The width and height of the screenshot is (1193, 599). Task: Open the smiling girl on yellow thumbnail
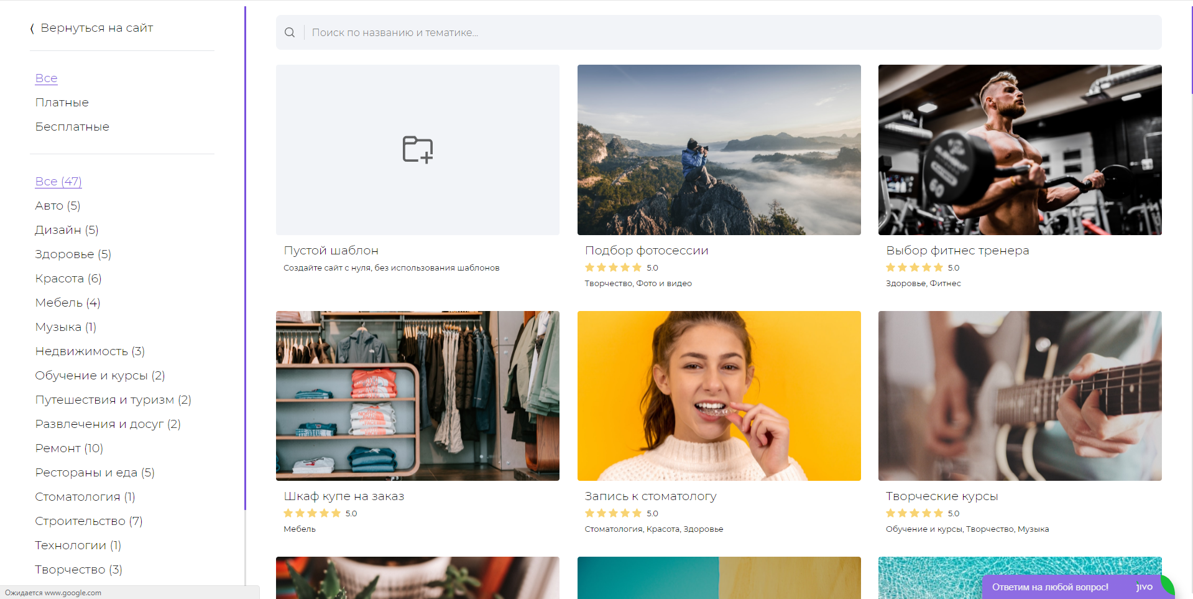[719, 396]
